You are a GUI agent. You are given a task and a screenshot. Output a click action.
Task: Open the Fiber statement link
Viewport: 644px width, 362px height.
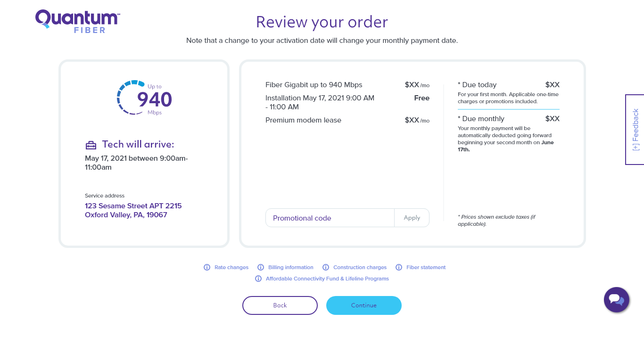(x=426, y=267)
